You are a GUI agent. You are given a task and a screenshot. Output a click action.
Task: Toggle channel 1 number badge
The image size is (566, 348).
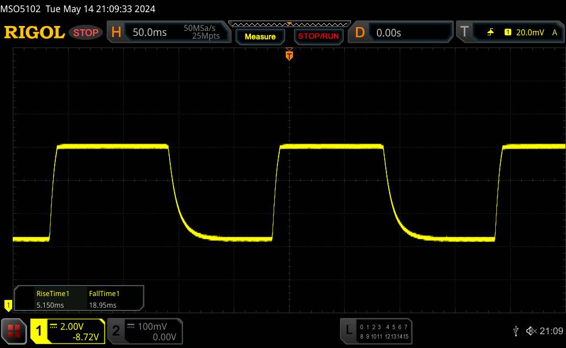coord(39,331)
